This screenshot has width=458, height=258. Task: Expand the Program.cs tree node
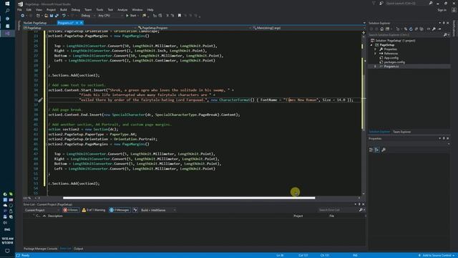[x=375, y=67]
